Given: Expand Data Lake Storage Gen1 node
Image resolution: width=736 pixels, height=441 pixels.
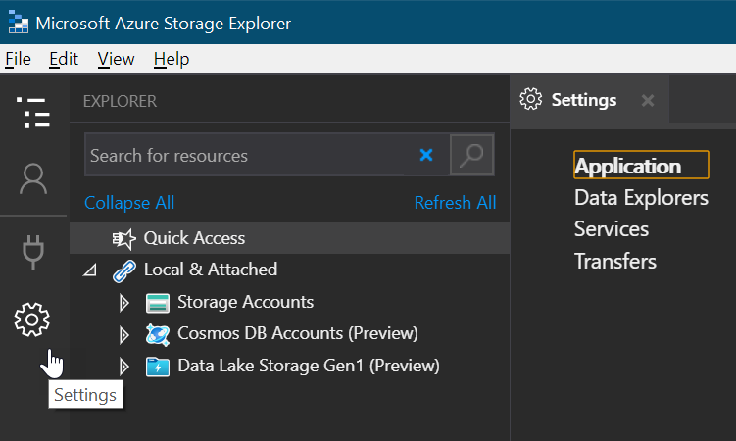Looking at the screenshot, I should (124, 367).
